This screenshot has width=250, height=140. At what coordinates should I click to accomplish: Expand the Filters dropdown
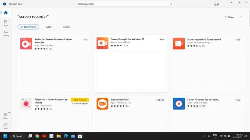(233, 17)
